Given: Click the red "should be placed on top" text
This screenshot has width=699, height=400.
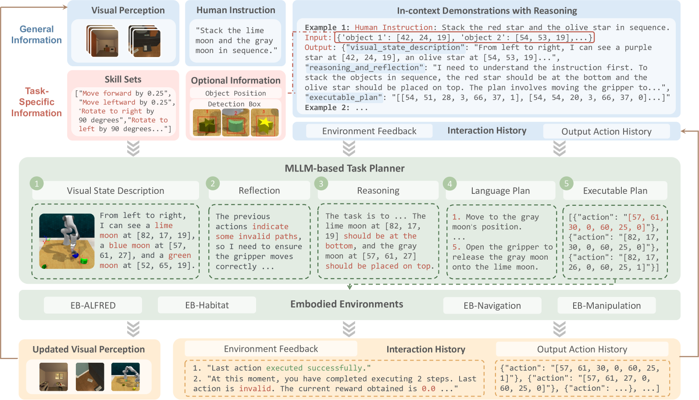Looking at the screenshot, I should point(378,266).
